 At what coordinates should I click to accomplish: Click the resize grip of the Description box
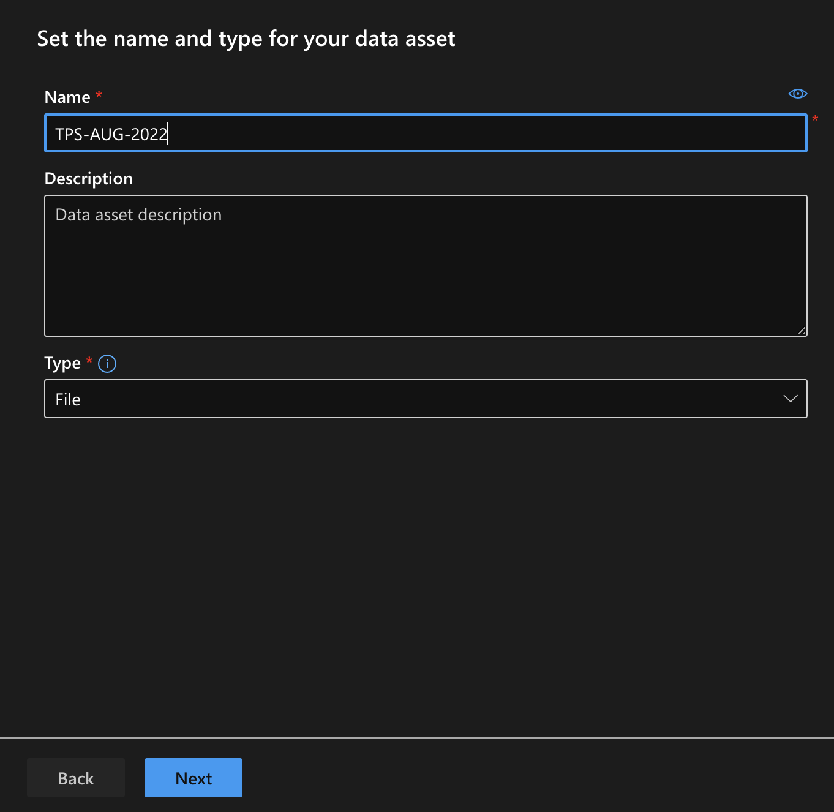pos(801,331)
